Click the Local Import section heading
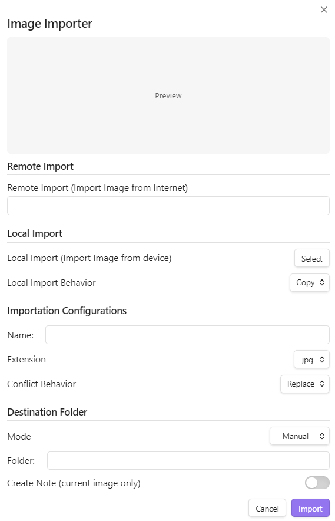This screenshot has height=521, width=335. point(35,233)
